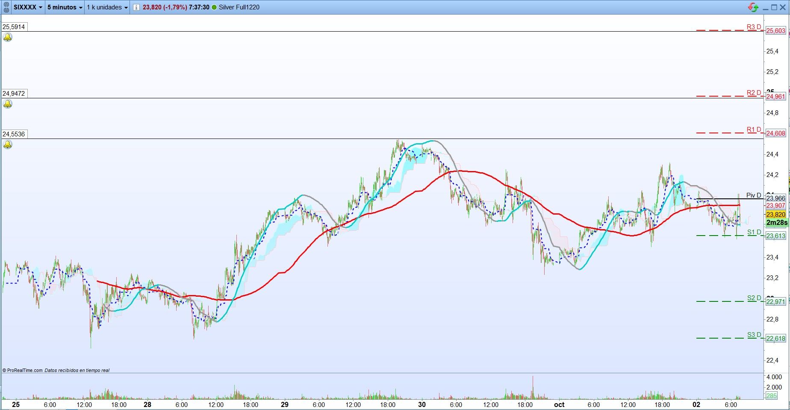Image resolution: width=790 pixels, height=410 pixels.
Task: Open the ProRealTime.com copyright link
Action: (22, 370)
